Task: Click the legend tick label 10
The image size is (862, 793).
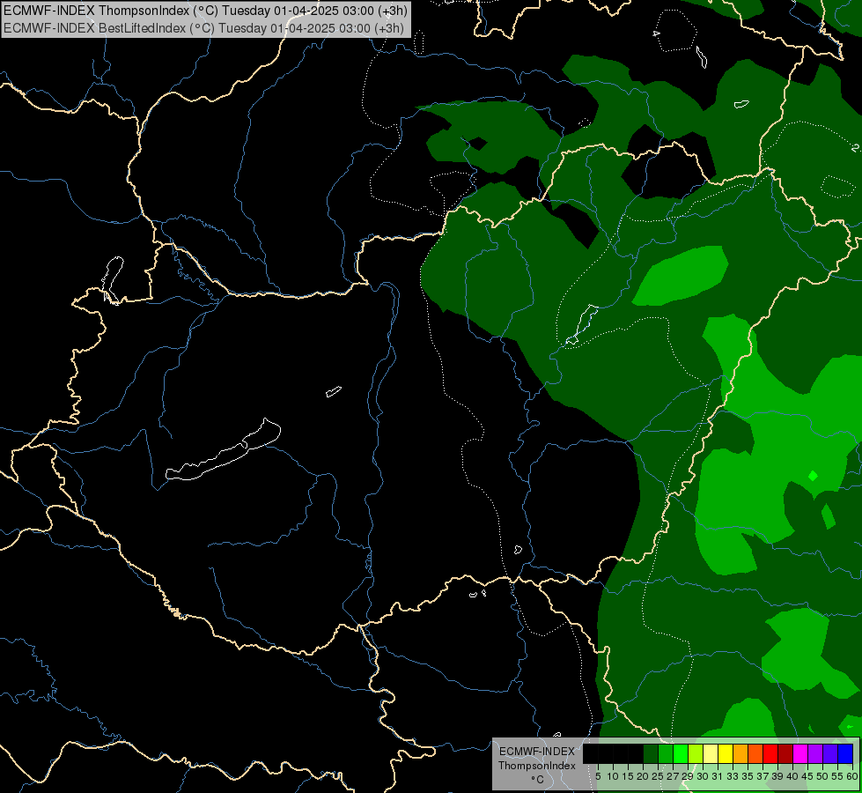Action: 613,776
